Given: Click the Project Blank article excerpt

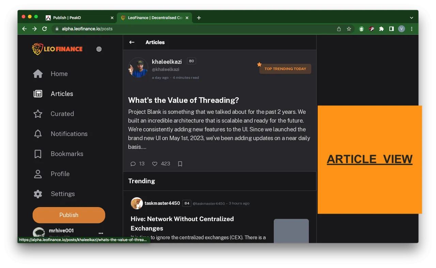Looking at the screenshot, I should 219,129.
